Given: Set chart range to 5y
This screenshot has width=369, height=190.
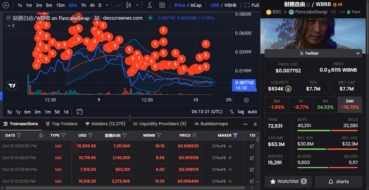Looking at the screenshot, I should coord(10,112).
